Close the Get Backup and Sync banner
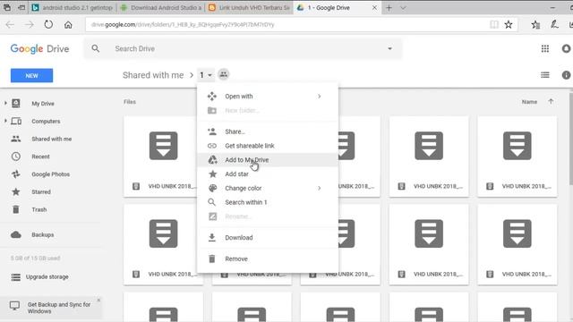Image resolution: width=573 pixels, height=322 pixels. [x=98, y=301]
